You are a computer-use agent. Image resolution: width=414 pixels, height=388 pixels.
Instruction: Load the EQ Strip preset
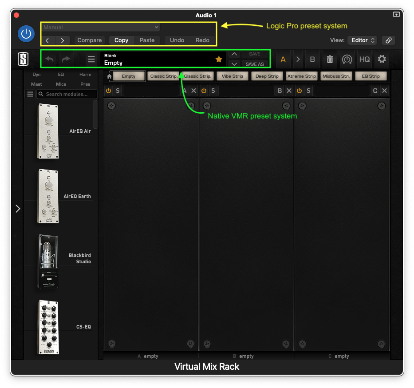[371, 76]
